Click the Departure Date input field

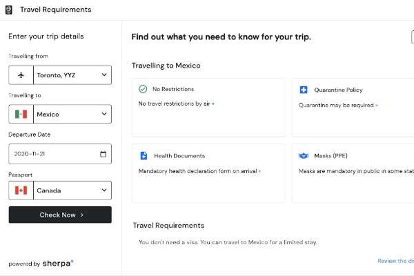[52, 154]
